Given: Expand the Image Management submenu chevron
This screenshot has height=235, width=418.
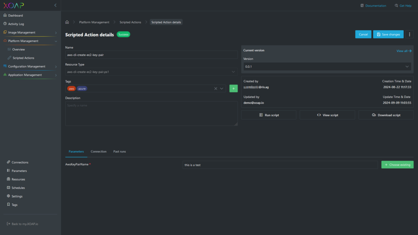Looking at the screenshot, I should [x=56, y=33].
